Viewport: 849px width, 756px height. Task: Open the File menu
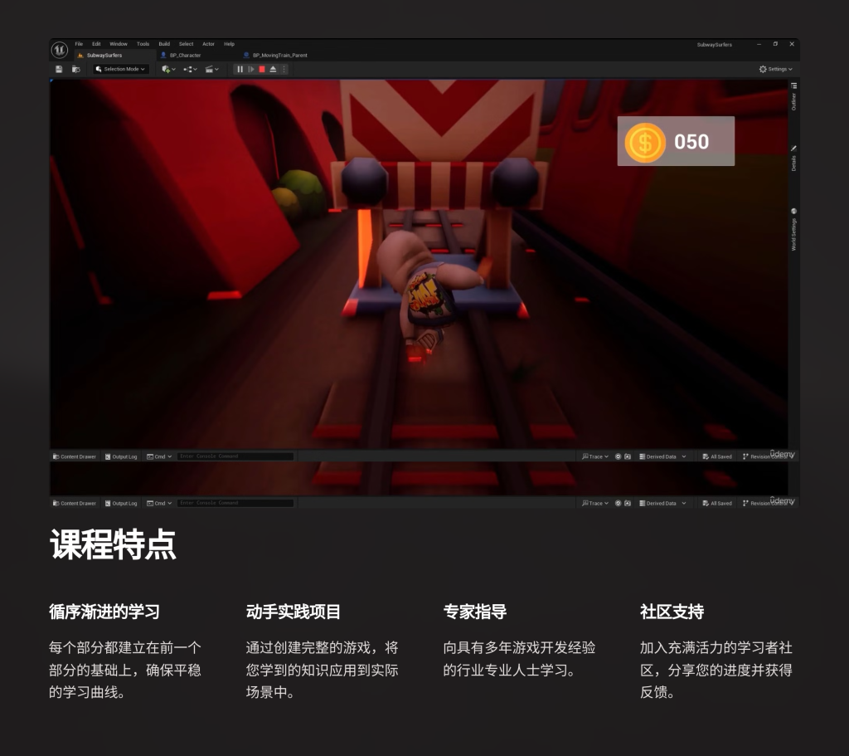tap(79, 44)
